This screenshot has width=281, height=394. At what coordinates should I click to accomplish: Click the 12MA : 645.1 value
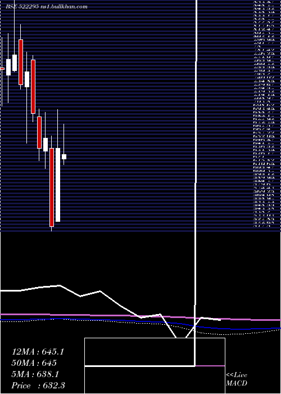click(x=38, y=352)
